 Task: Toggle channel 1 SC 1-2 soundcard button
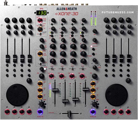click(52, 36)
